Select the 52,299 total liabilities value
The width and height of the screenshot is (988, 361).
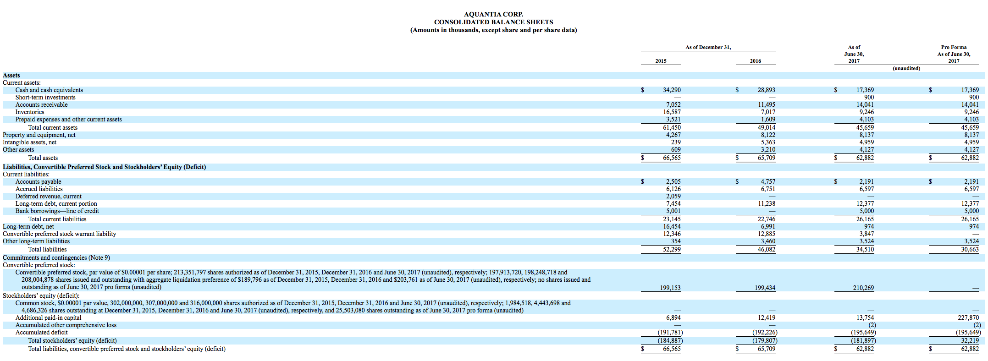(x=672, y=250)
